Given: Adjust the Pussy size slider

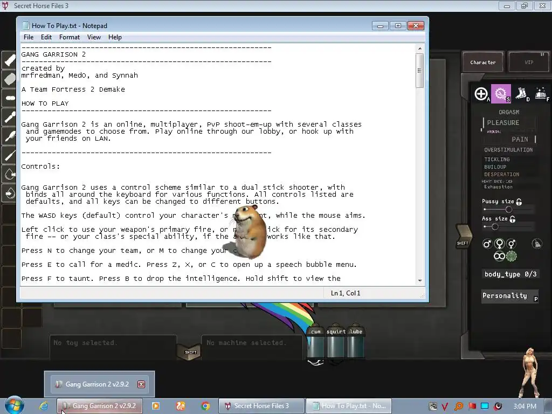Looking at the screenshot, I should (509, 210).
